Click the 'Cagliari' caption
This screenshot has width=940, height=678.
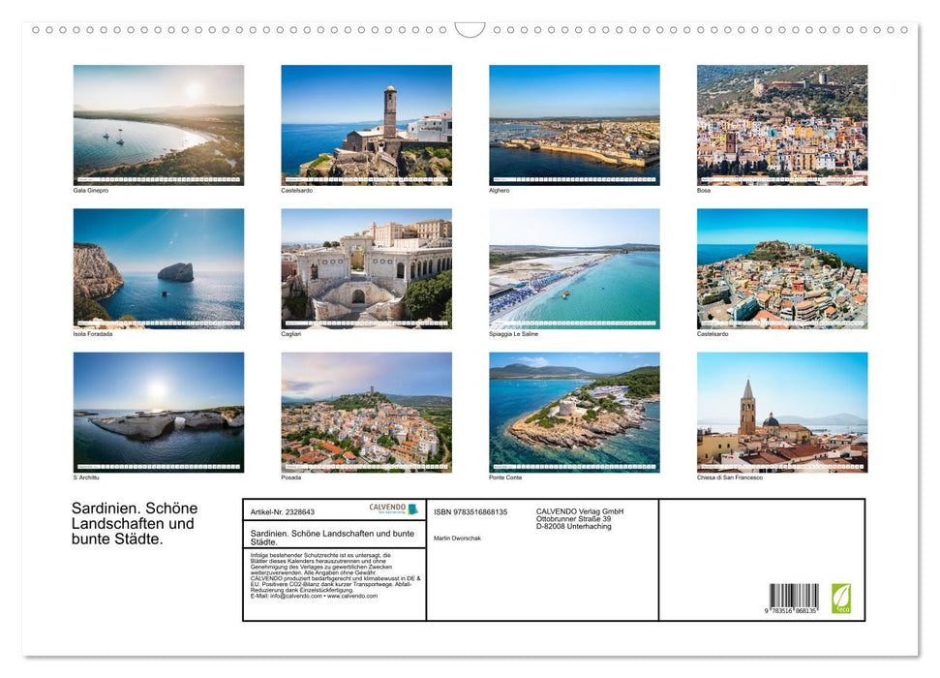click(x=290, y=333)
